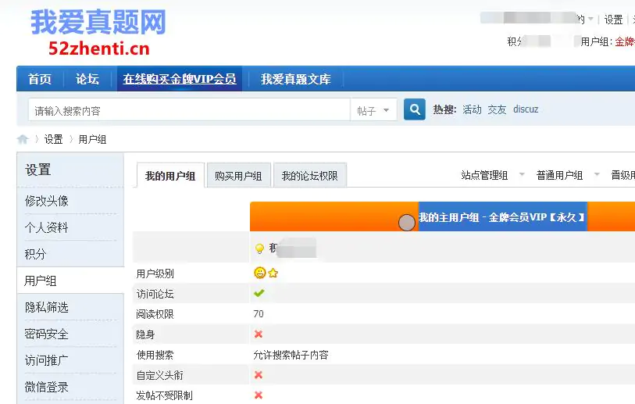
Task: Open 修改头像 in the settings sidebar
Action: click(x=47, y=201)
